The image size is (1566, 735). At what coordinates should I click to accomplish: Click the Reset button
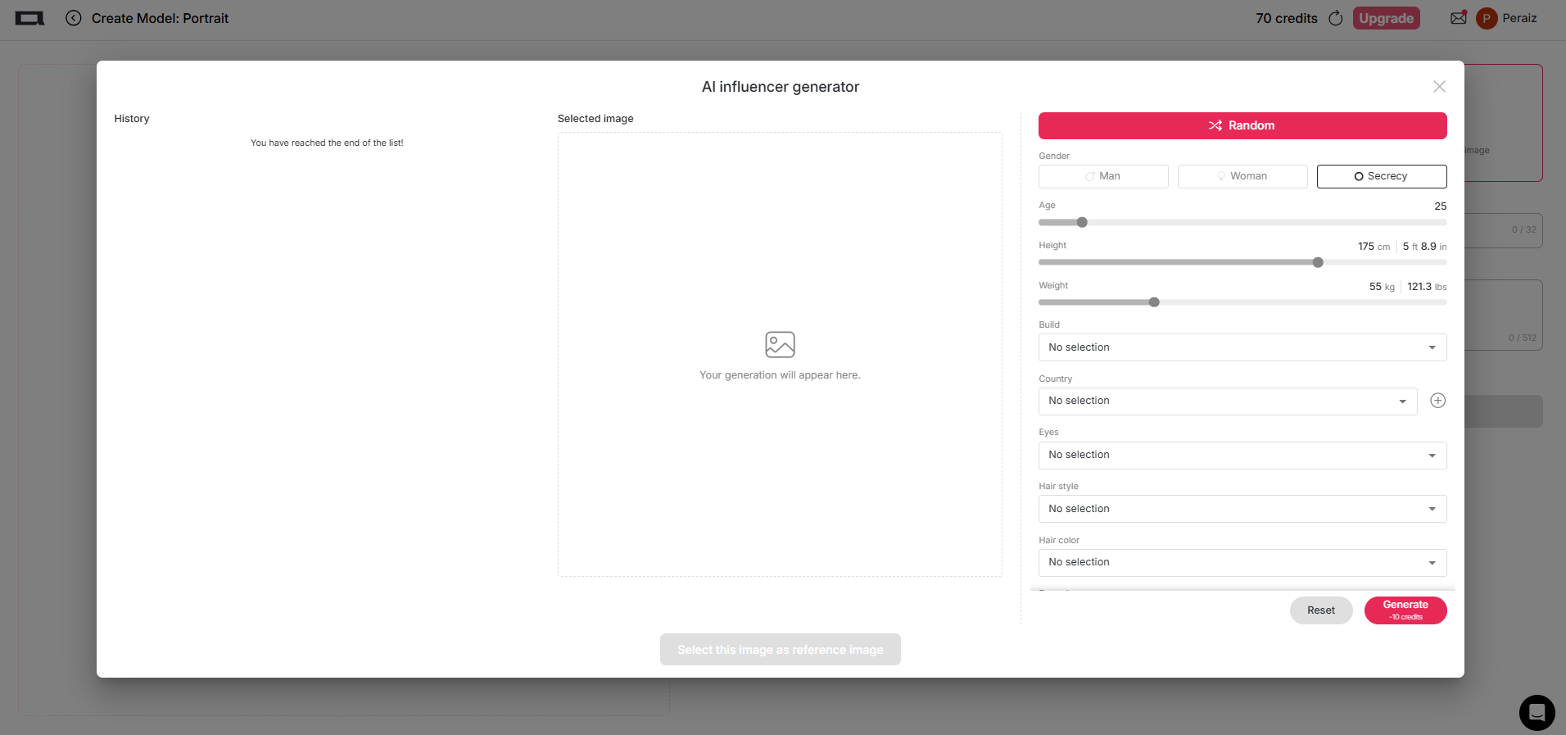pos(1320,610)
